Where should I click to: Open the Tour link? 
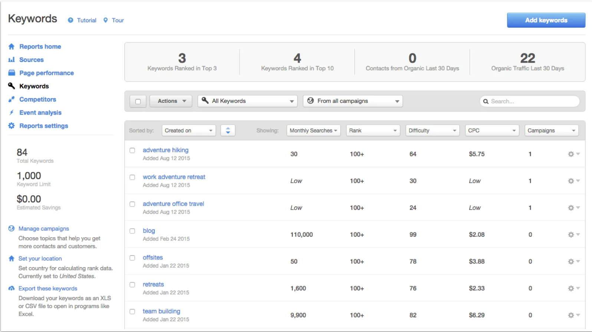[x=118, y=20]
